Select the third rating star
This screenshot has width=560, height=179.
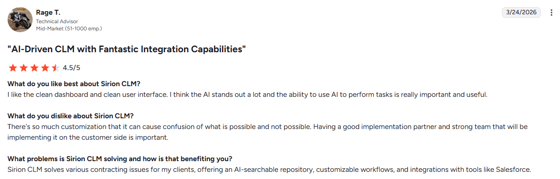coord(34,68)
